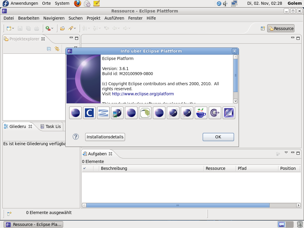Click the green leaf feature icon
This screenshot has height=228, width=304.
145,113
